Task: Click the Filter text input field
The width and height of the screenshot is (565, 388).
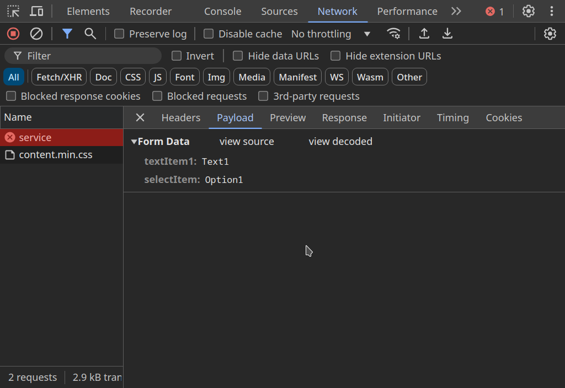Action: pyautogui.click(x=88, y=56)
